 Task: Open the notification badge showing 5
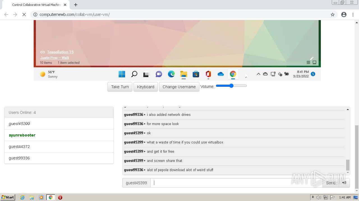(x=313, y=74)
